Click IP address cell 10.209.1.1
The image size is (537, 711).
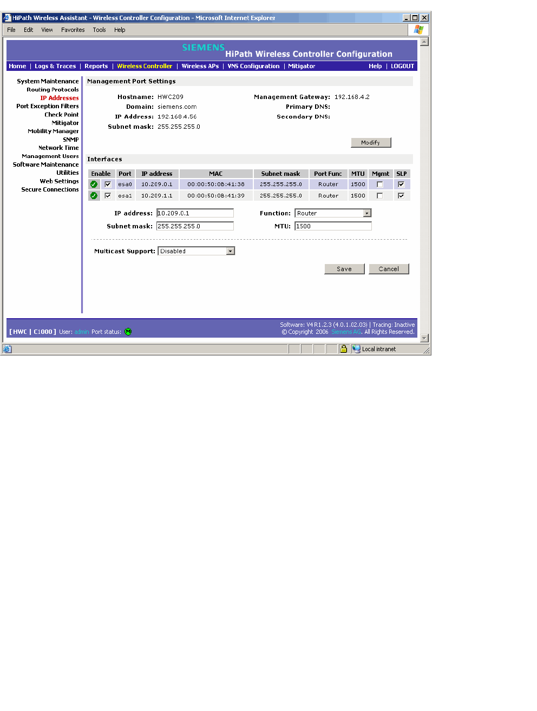(157, 196)
